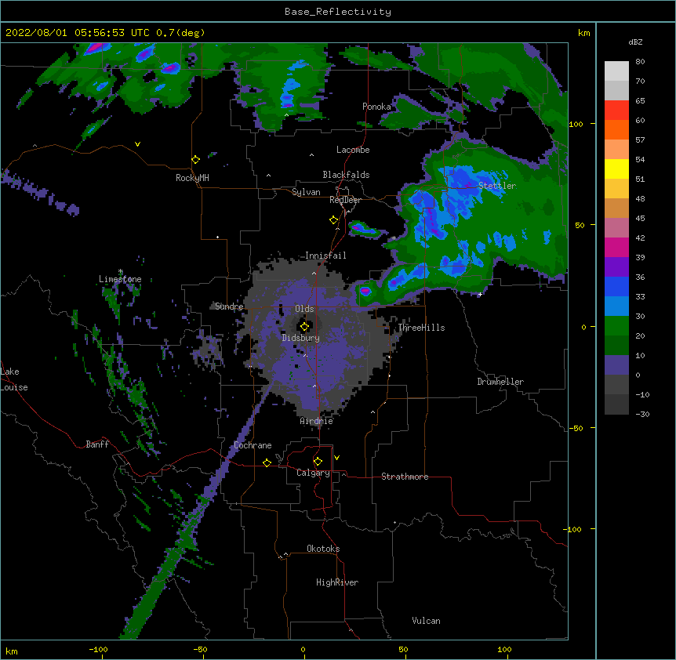This screenshot has width=676, height=660.
Task: Click the Calgary city label
Action: (x=313, y=473)
